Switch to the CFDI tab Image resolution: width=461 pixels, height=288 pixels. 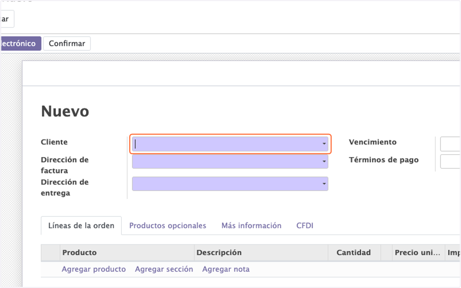click(305, 225)
